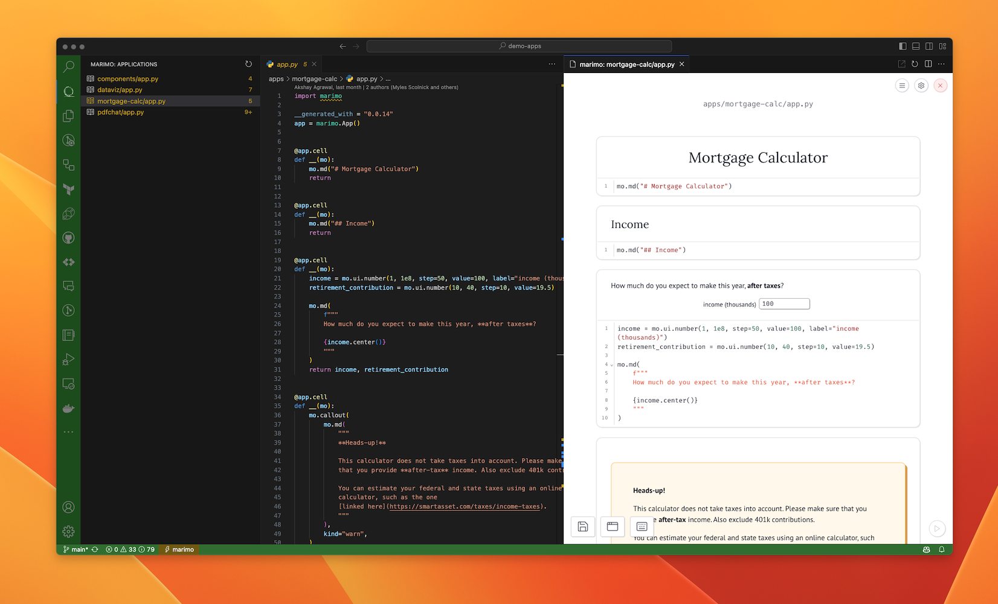Select the marimo: mortgage-calc/app.py tab

[x=626, y=63]
